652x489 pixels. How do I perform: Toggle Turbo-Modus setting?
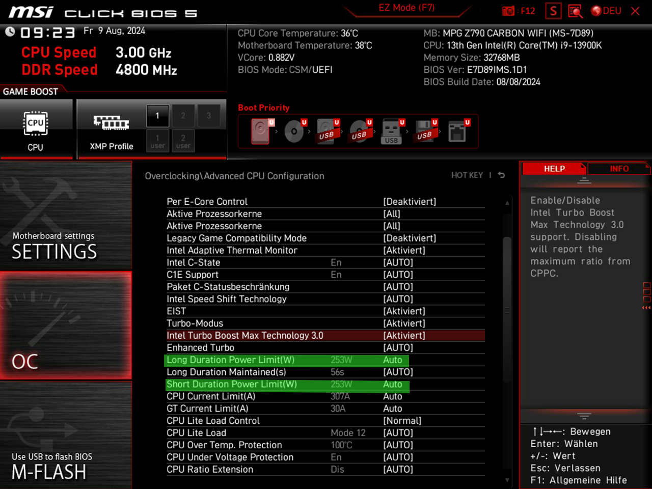(x=325, y=323)
